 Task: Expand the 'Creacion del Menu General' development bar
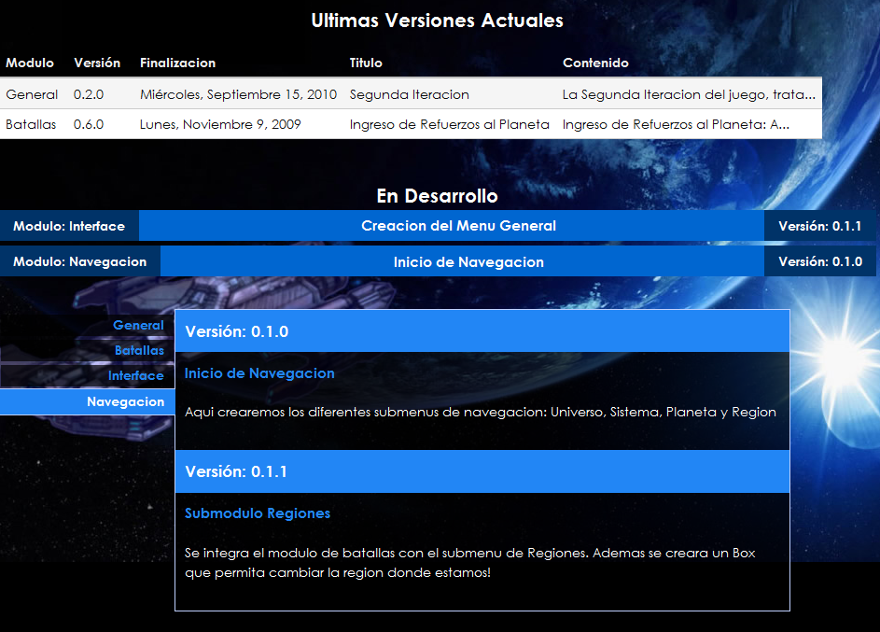coord(457,226)
